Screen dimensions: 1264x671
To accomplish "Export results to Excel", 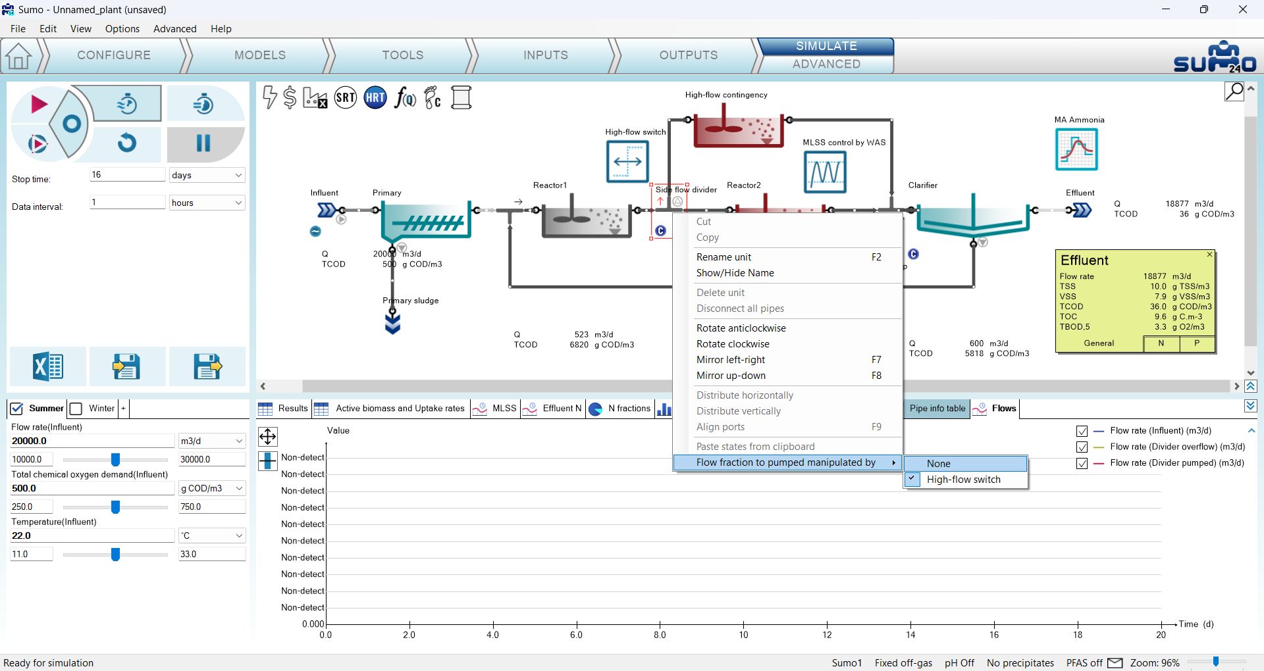I will (x=48, y=366).
